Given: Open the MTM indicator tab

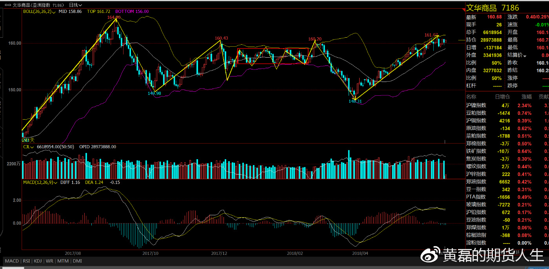Looking at the screenshot, I should (x=63, y=261).
